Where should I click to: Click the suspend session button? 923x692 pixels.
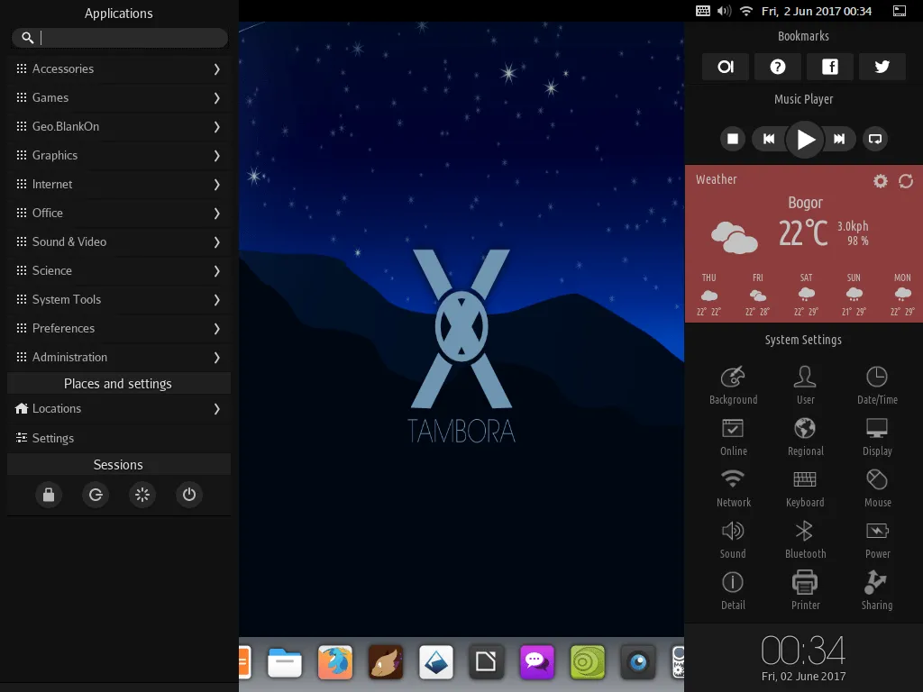click(x=142, y=495)
